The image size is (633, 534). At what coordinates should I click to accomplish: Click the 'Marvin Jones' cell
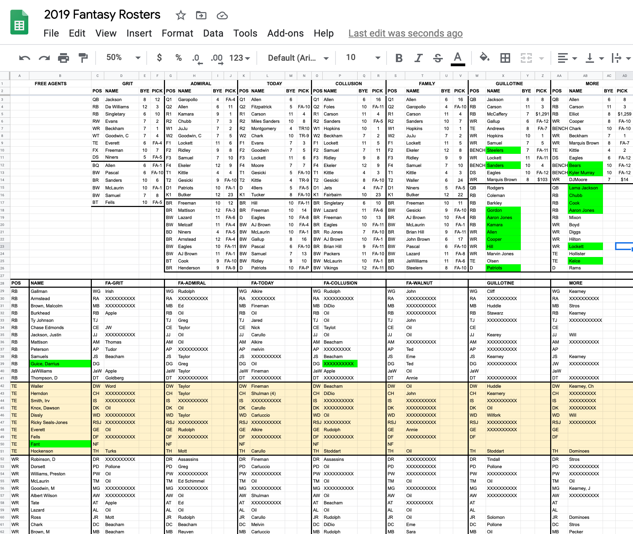click(x=503, y=254)
